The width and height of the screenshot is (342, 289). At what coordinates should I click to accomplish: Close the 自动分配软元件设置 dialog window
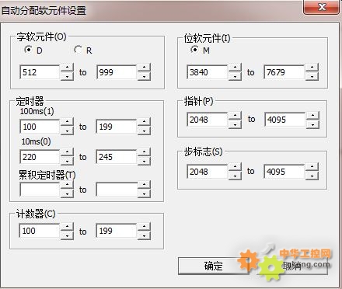tap(321, 7)
